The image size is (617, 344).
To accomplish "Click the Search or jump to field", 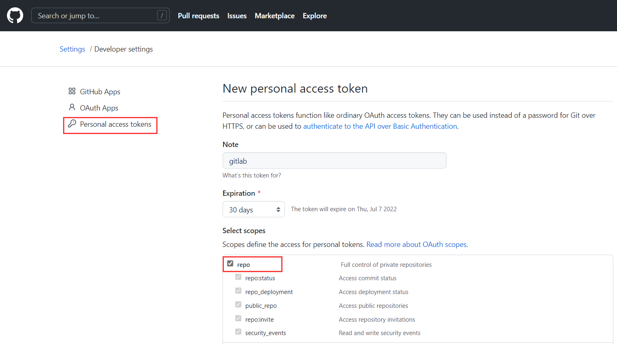I will click(x=98, y=15).
